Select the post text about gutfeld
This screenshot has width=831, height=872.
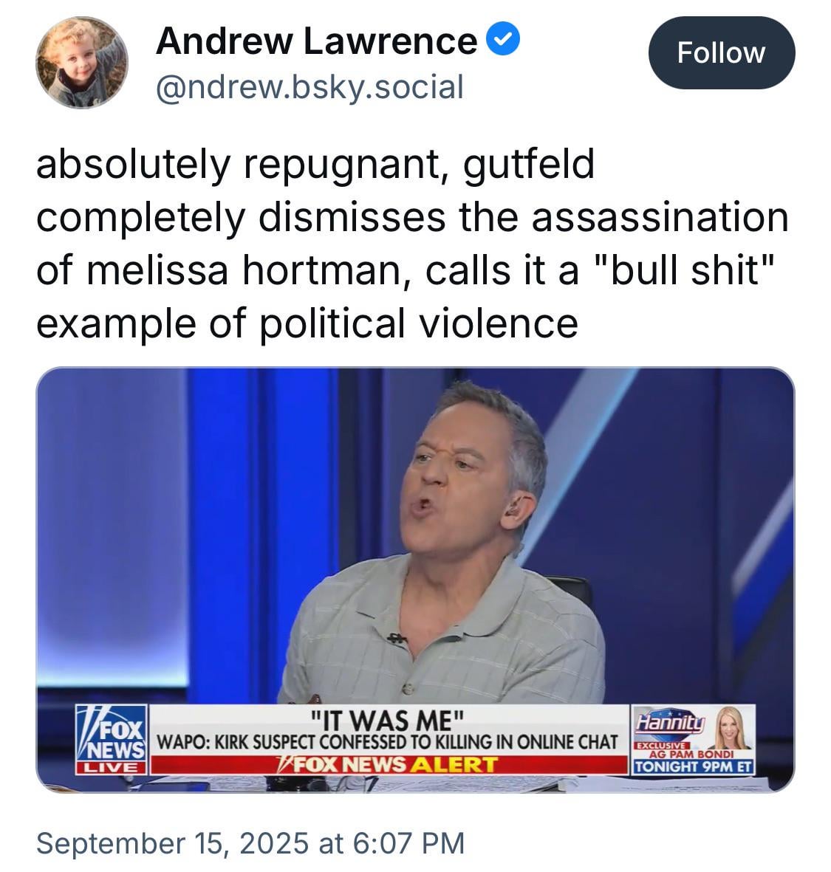(x=413, y=243)
